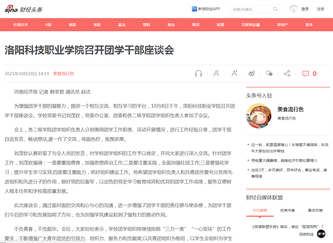Screen dimensions: 333x243
Task: Open the 宏观经济 navigation section
Action: point(20,25)
